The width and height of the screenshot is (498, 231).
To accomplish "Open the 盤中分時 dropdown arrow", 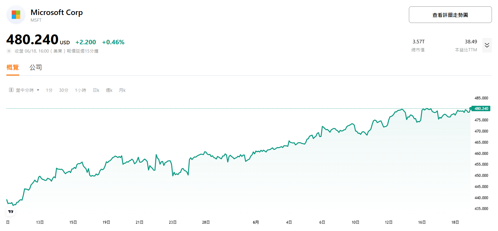I will tap(38, 90).
